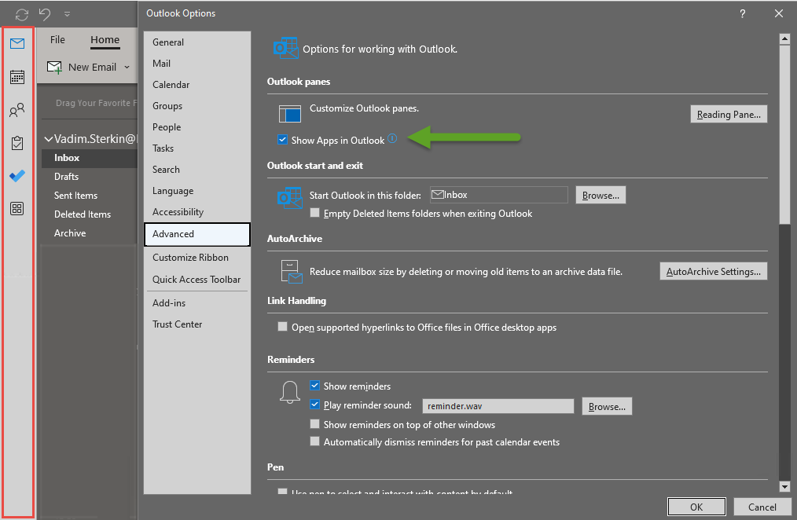Viewport: 797px width, 520px height.
Task: Close the Outlook Options dialog with X
Action: point(779,13)
